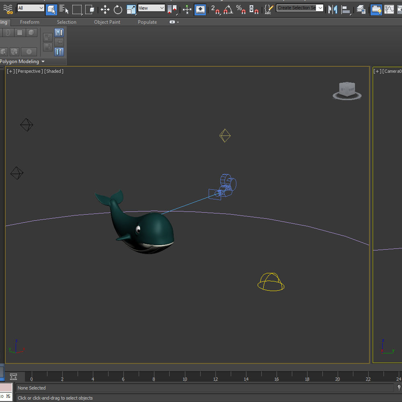
Task: Select the Select Object tool
Action: click(51, 10)
